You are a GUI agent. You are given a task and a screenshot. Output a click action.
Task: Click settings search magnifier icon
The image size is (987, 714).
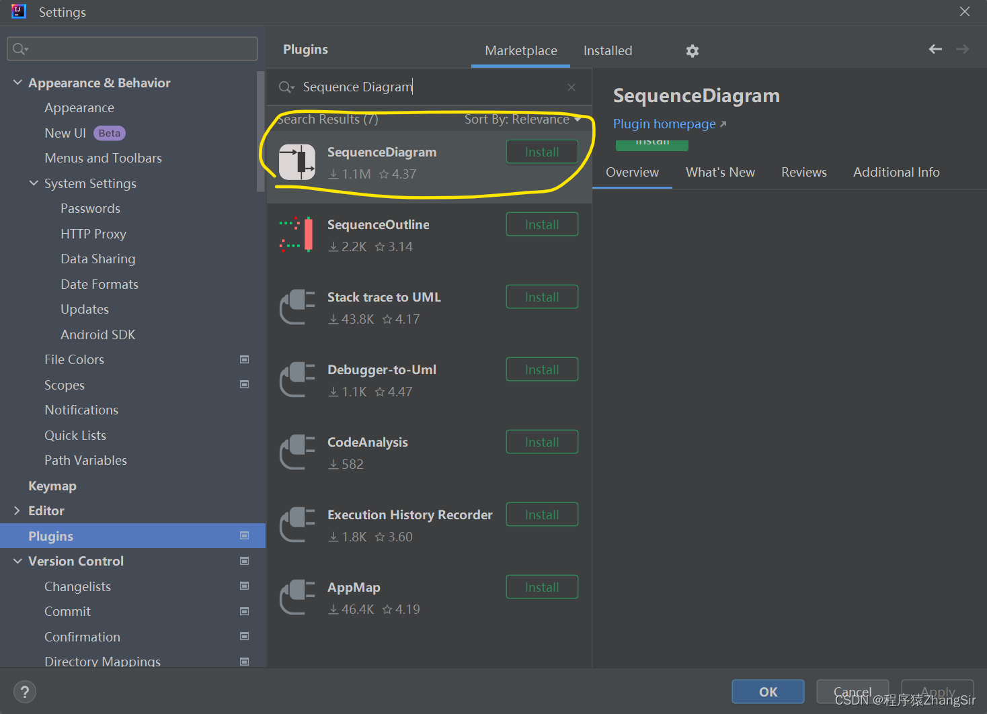click(x=20, y=48)
